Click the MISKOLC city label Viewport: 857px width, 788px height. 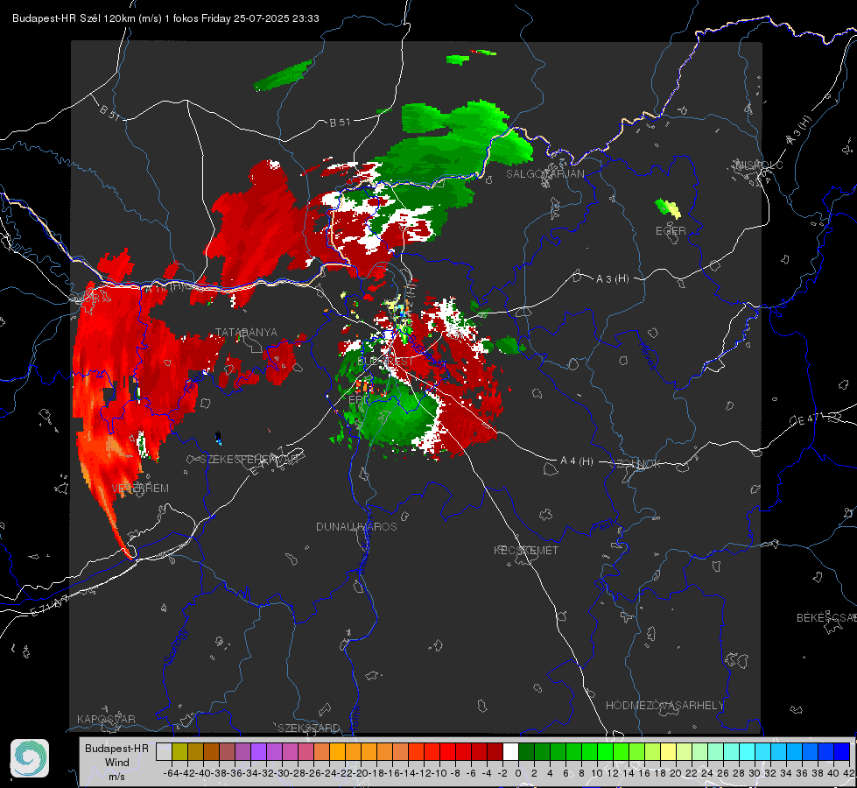759,165
